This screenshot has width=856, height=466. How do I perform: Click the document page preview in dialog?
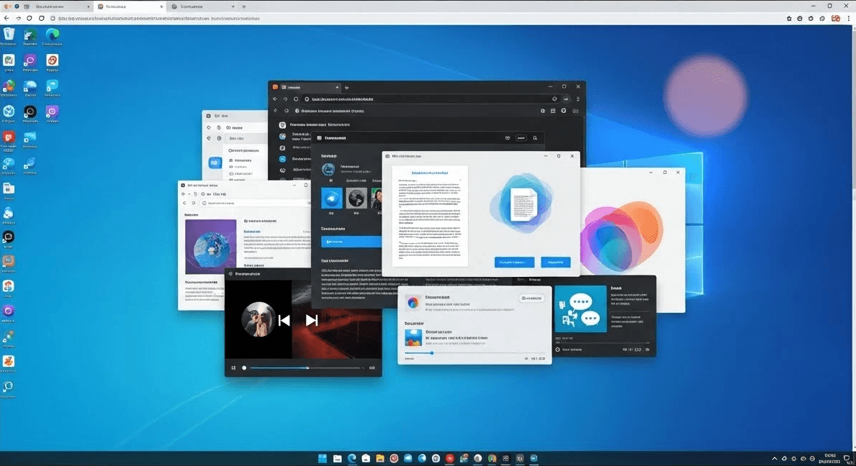(430, 216)
